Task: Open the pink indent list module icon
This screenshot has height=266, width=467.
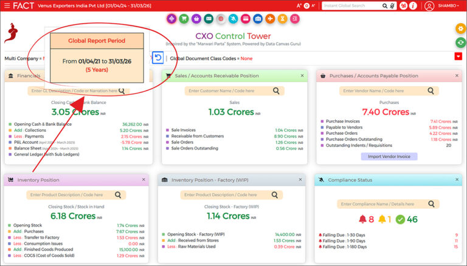Action: [x=295, y=19]
